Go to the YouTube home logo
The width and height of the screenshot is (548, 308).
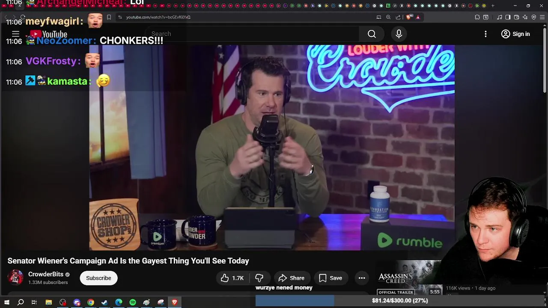[x=48, y=34]
